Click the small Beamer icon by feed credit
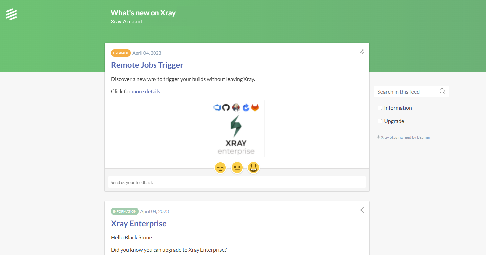The height and width of the screenshot is (255, 486). pyautogui.click(x=378, y=137)
